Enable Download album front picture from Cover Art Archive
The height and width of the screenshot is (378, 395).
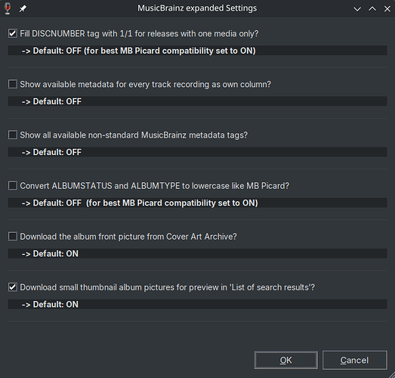[x=13, y=237]
